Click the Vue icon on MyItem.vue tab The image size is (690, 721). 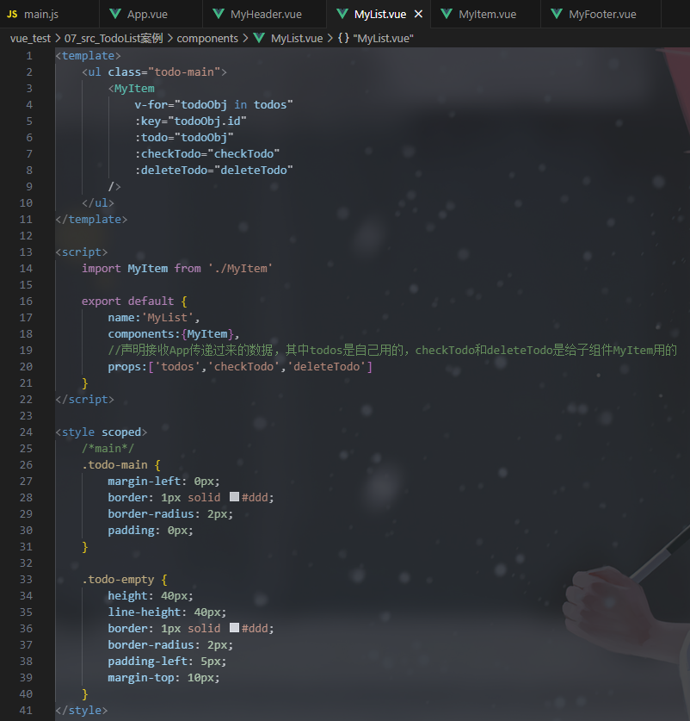click(x=447, y=15)
